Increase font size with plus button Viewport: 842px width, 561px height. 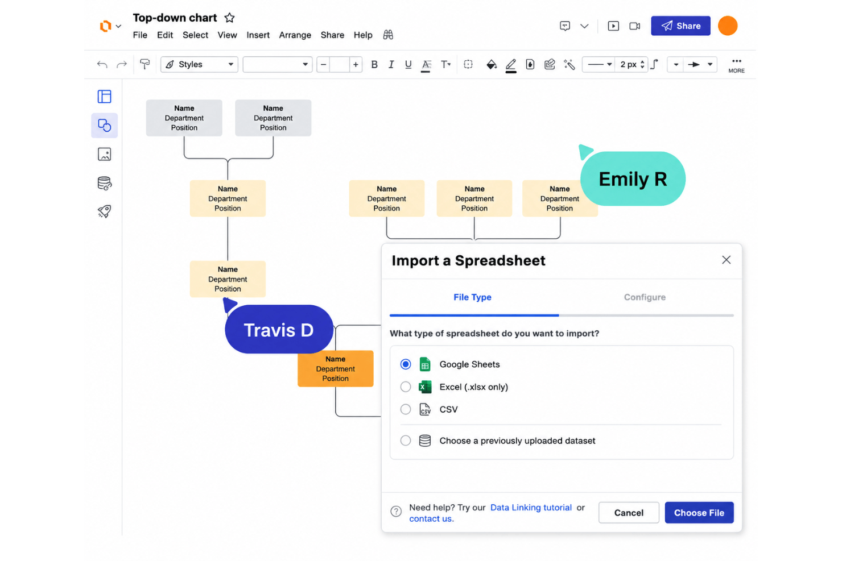tap(356, 65)
